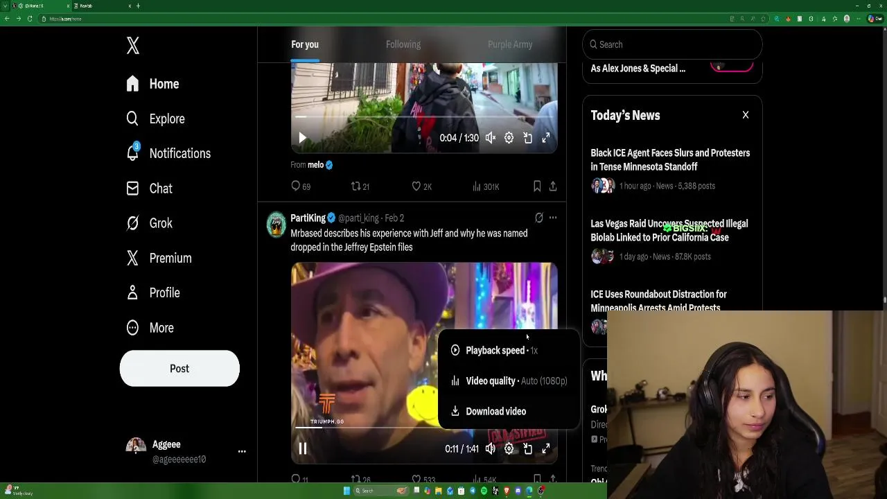887x499 pixels.
Task: Pause the PartiKing video
Action: coord(302,449)
